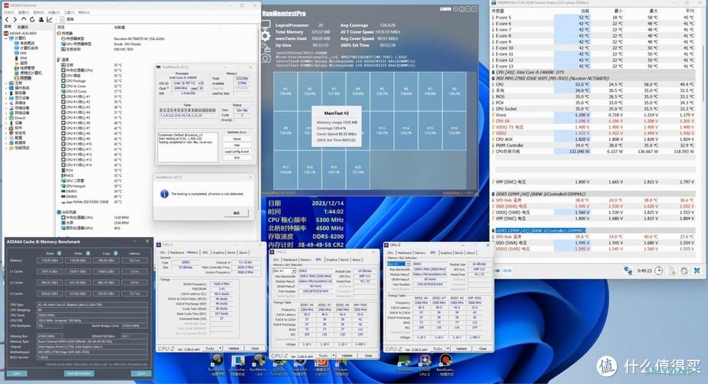Select 电源管理 item in AIDA64 tree
Viewport: 708px width, 384px height.
tap(24, 67)
